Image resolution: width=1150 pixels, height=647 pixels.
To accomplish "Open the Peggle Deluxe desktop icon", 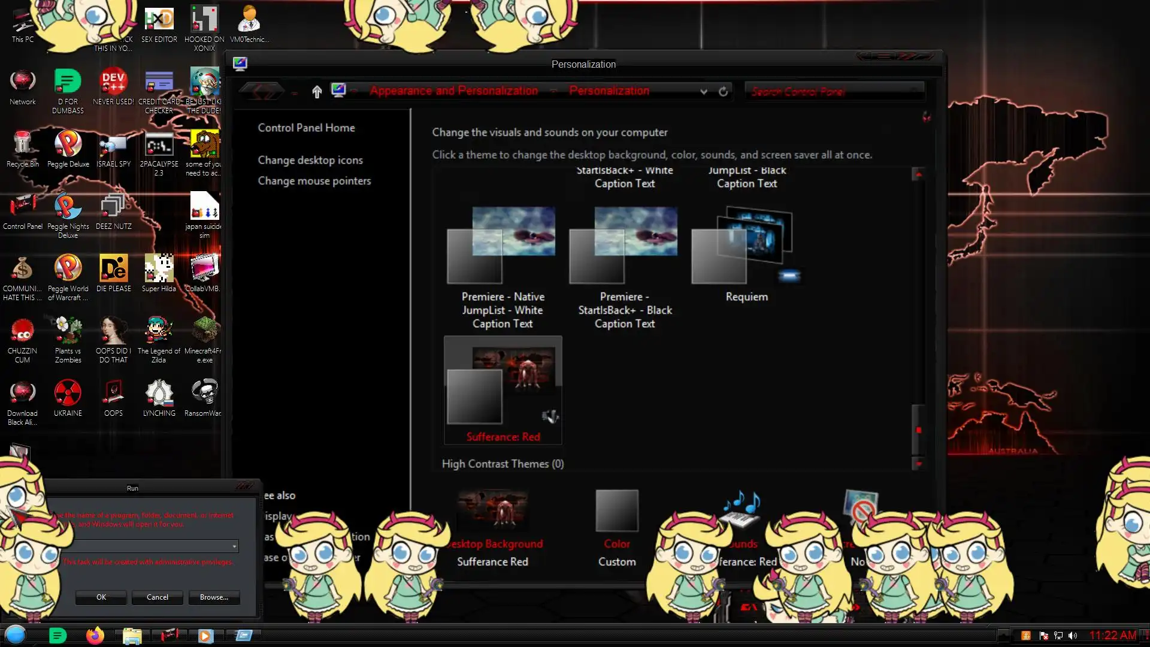I will click(68, 144).
